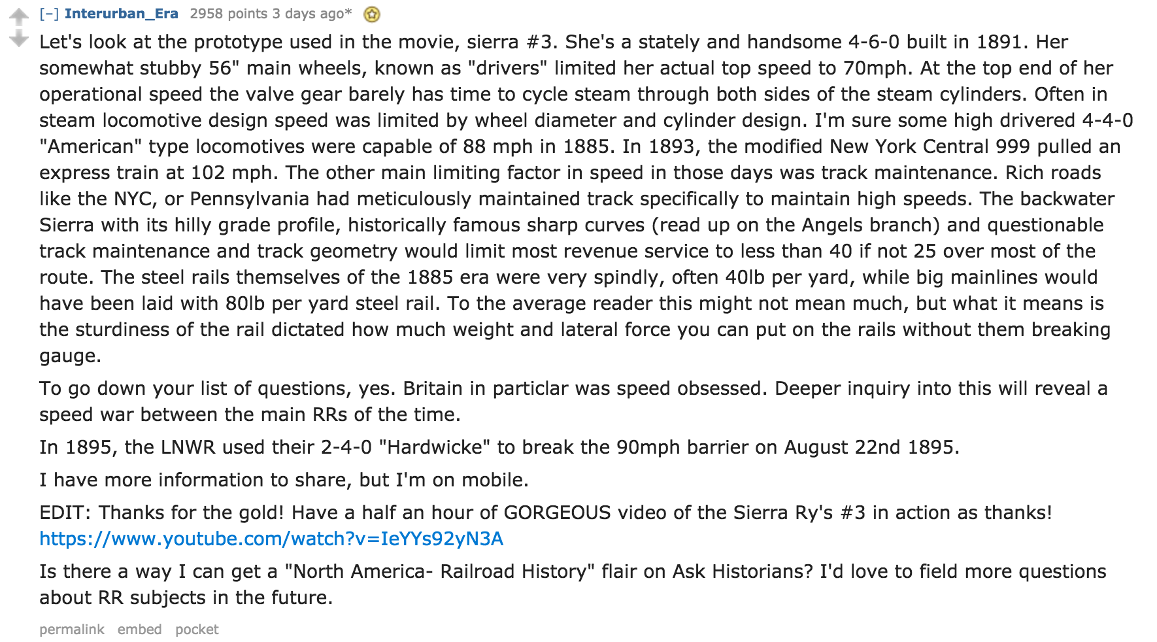This screenshot has width=1157, height=642.
Task: Upvote the Interurban_Era comment
Action: coord(19,16)
